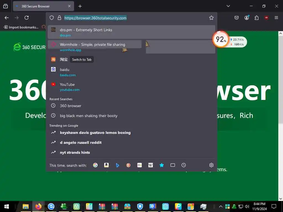Open the YouTube suggestion
This screenshot has height=212, width=283.
click(x=131, y=87)
